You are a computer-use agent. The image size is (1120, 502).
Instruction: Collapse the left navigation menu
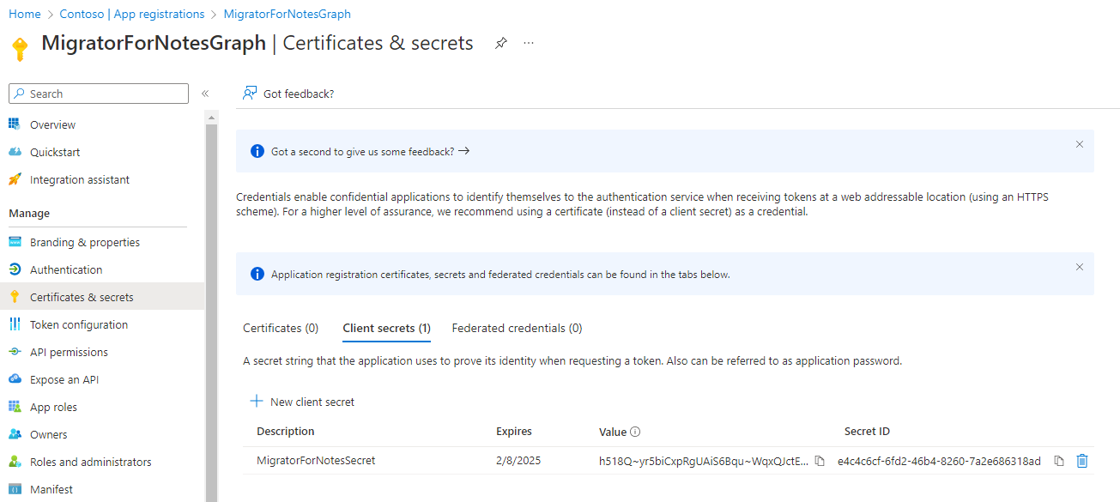[x=205, y=94]
